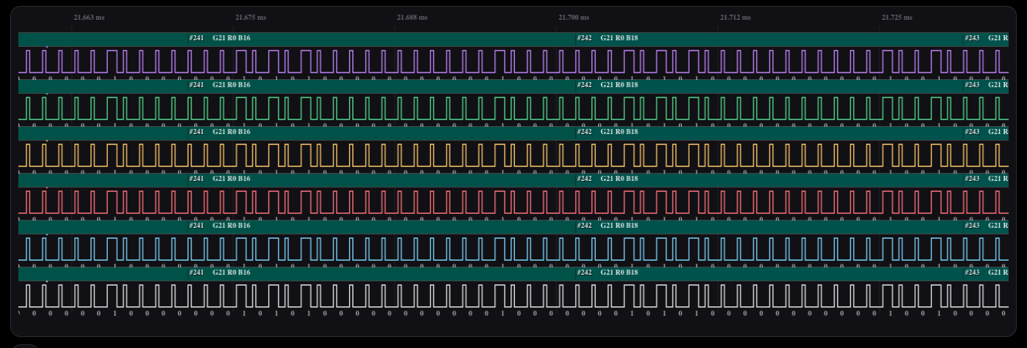
Task: Click the 21.675 ms time ruler label
Action: [x=250, y=17]
